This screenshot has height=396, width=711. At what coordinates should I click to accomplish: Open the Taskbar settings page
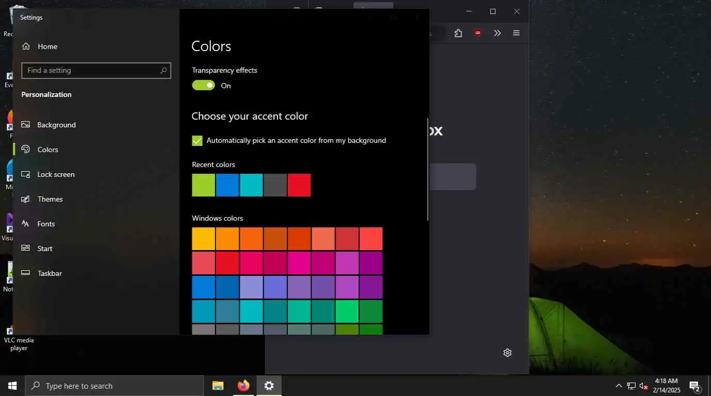pyautogui.click(x=96, y=273)
